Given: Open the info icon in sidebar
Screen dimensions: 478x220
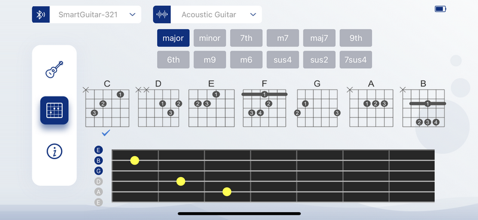Looking at the screenshot, I should pyautogui.click(x=54, y=151).
